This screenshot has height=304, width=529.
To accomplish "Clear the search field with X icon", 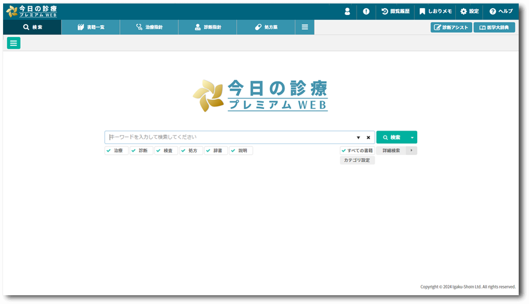I will coord(369,138).
